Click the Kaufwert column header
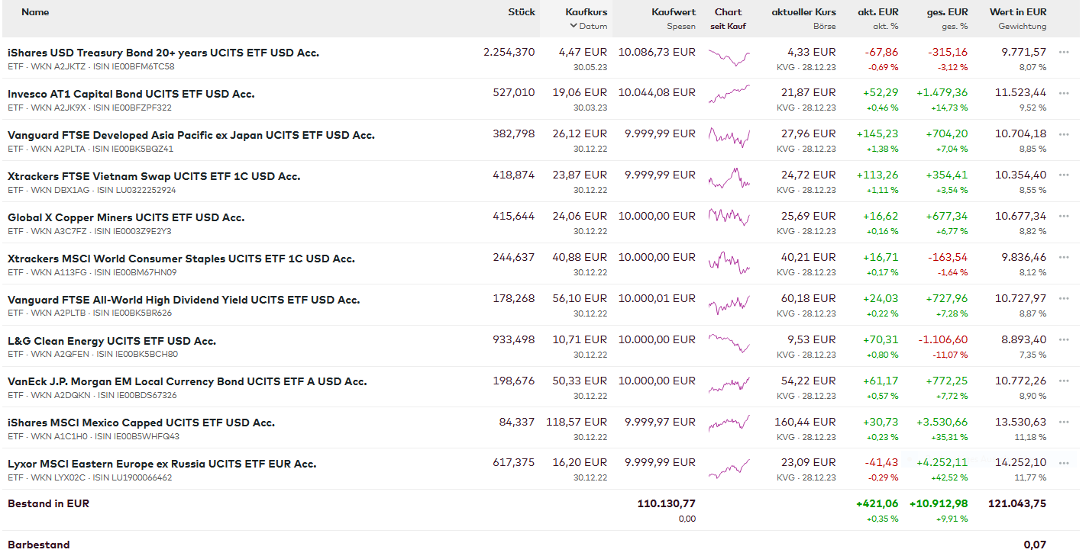The height and width of the screenshot is (556, 1089). [x=674, y=12]
